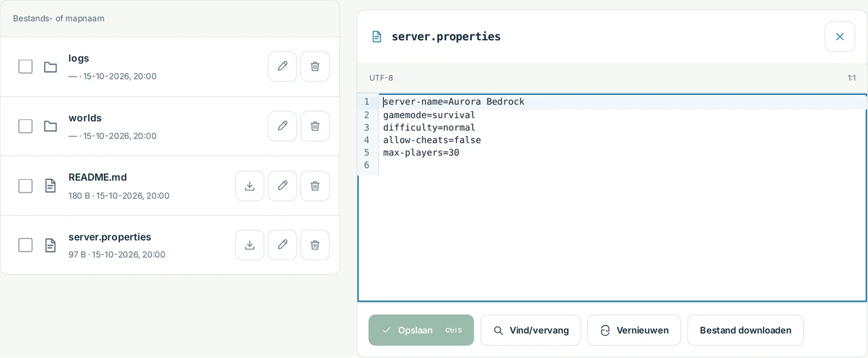Download the README.md file

[x=250, y=186]
